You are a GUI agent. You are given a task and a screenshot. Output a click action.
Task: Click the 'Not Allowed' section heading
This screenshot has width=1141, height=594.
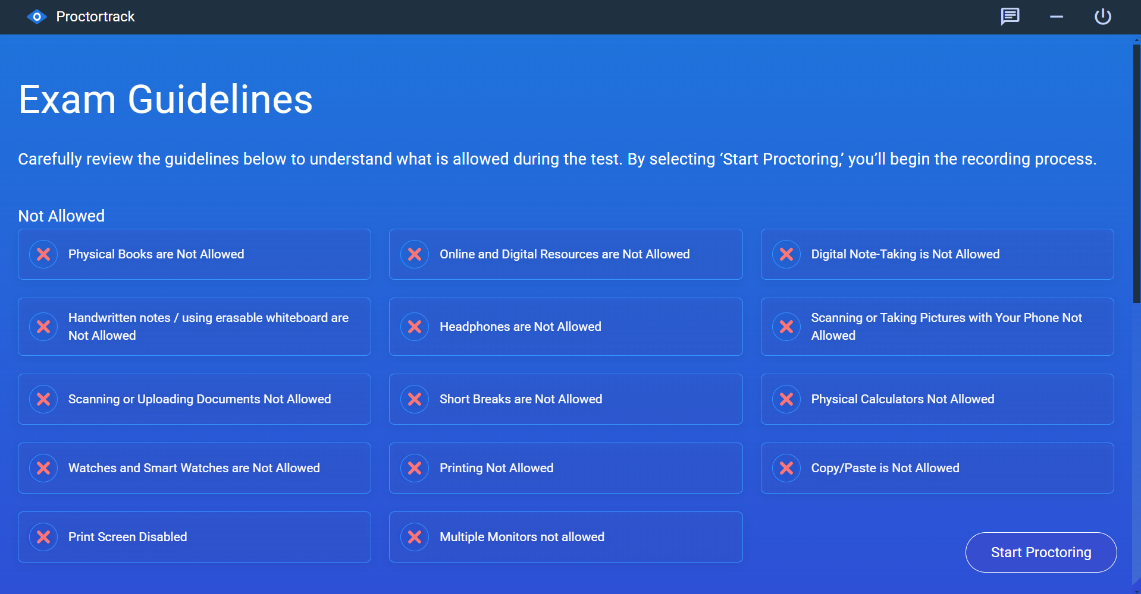pyautogui.click(x=61, y=216)
